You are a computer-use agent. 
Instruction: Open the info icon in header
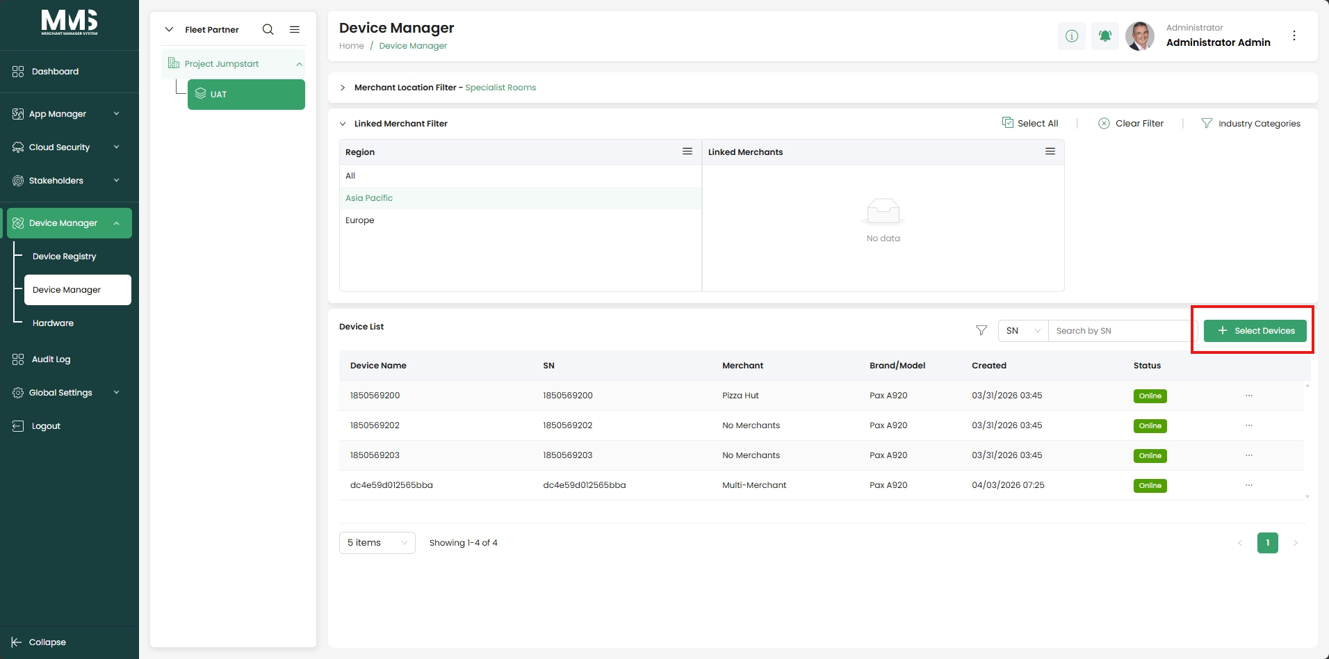pyautogui.click(x=1071, y=35)
